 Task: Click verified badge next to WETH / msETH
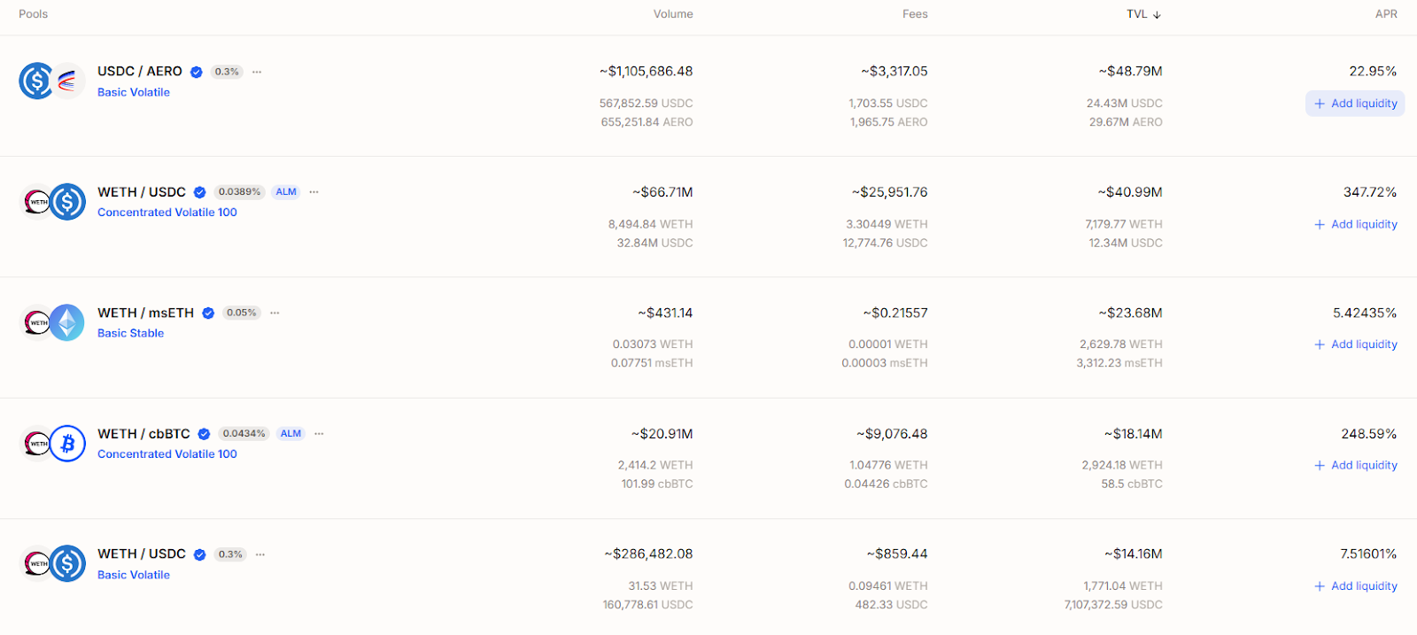pyautogui.click(x=208, y=314)
